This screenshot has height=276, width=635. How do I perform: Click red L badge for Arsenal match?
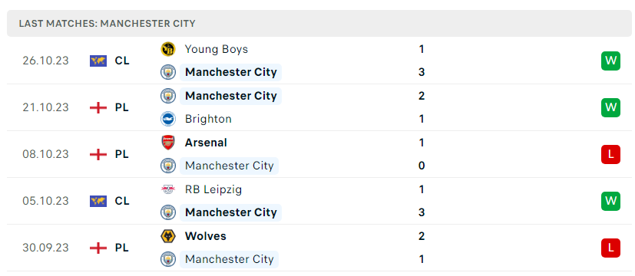(610, 154)
